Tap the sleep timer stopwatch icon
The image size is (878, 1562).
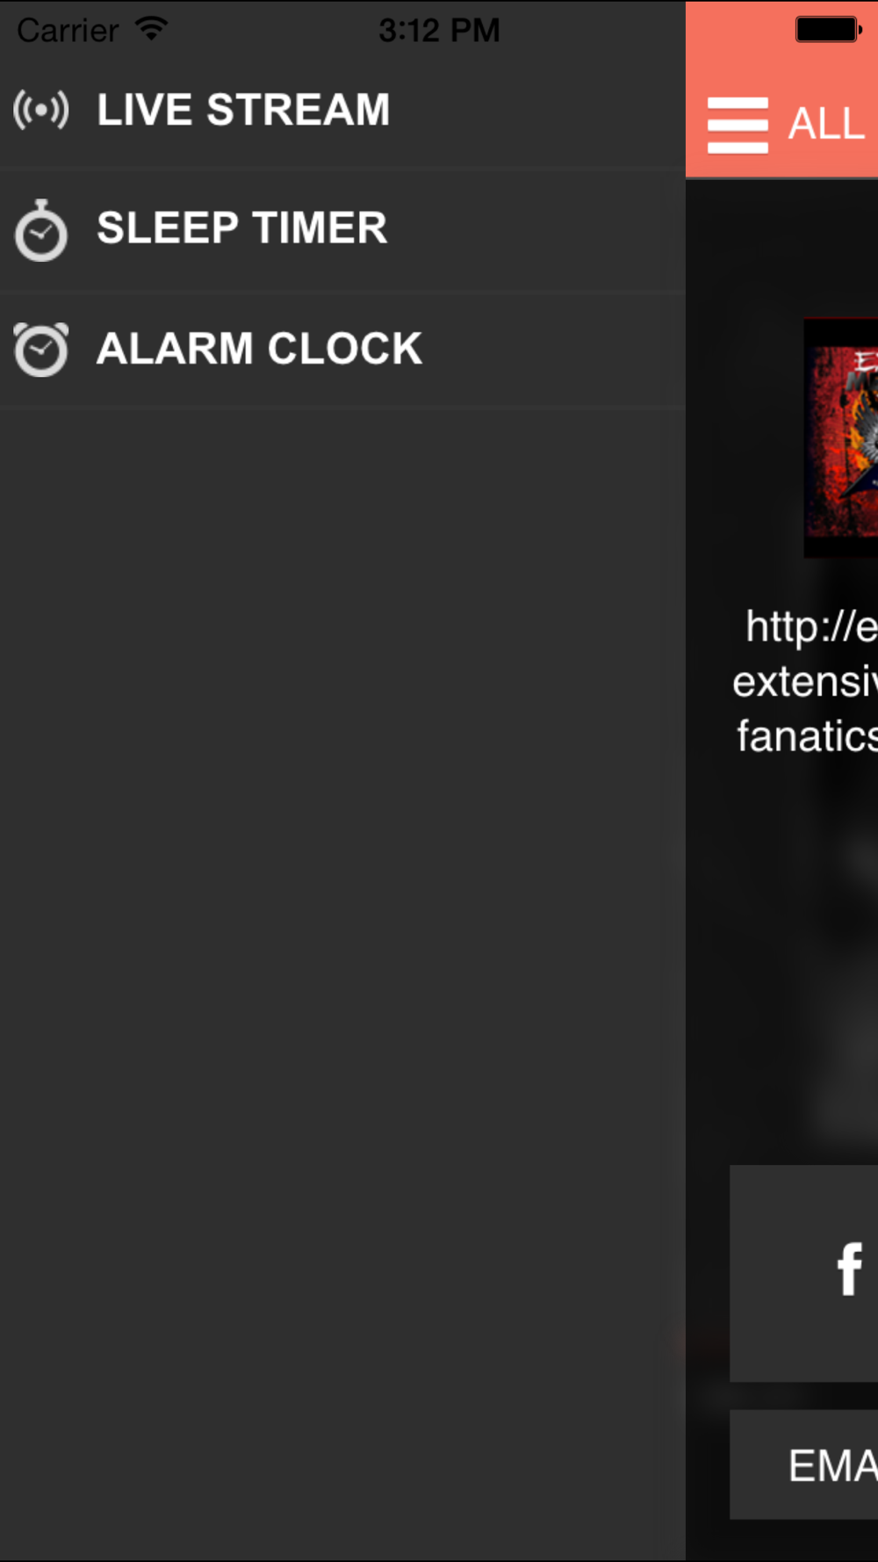40,230
